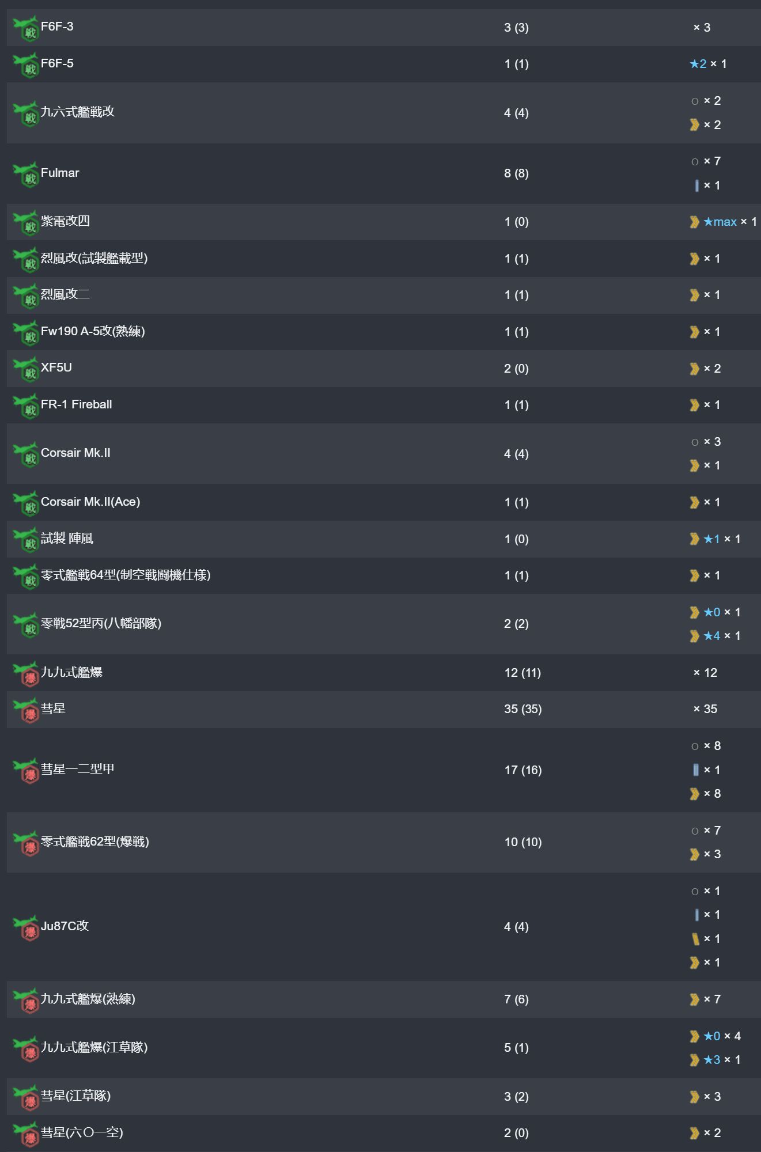Click the 九九式艦爆(江草隊) equipment name
761x1152 pixels.
94,1047
